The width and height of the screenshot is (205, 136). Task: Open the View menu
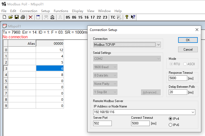[x=91, y=11]
